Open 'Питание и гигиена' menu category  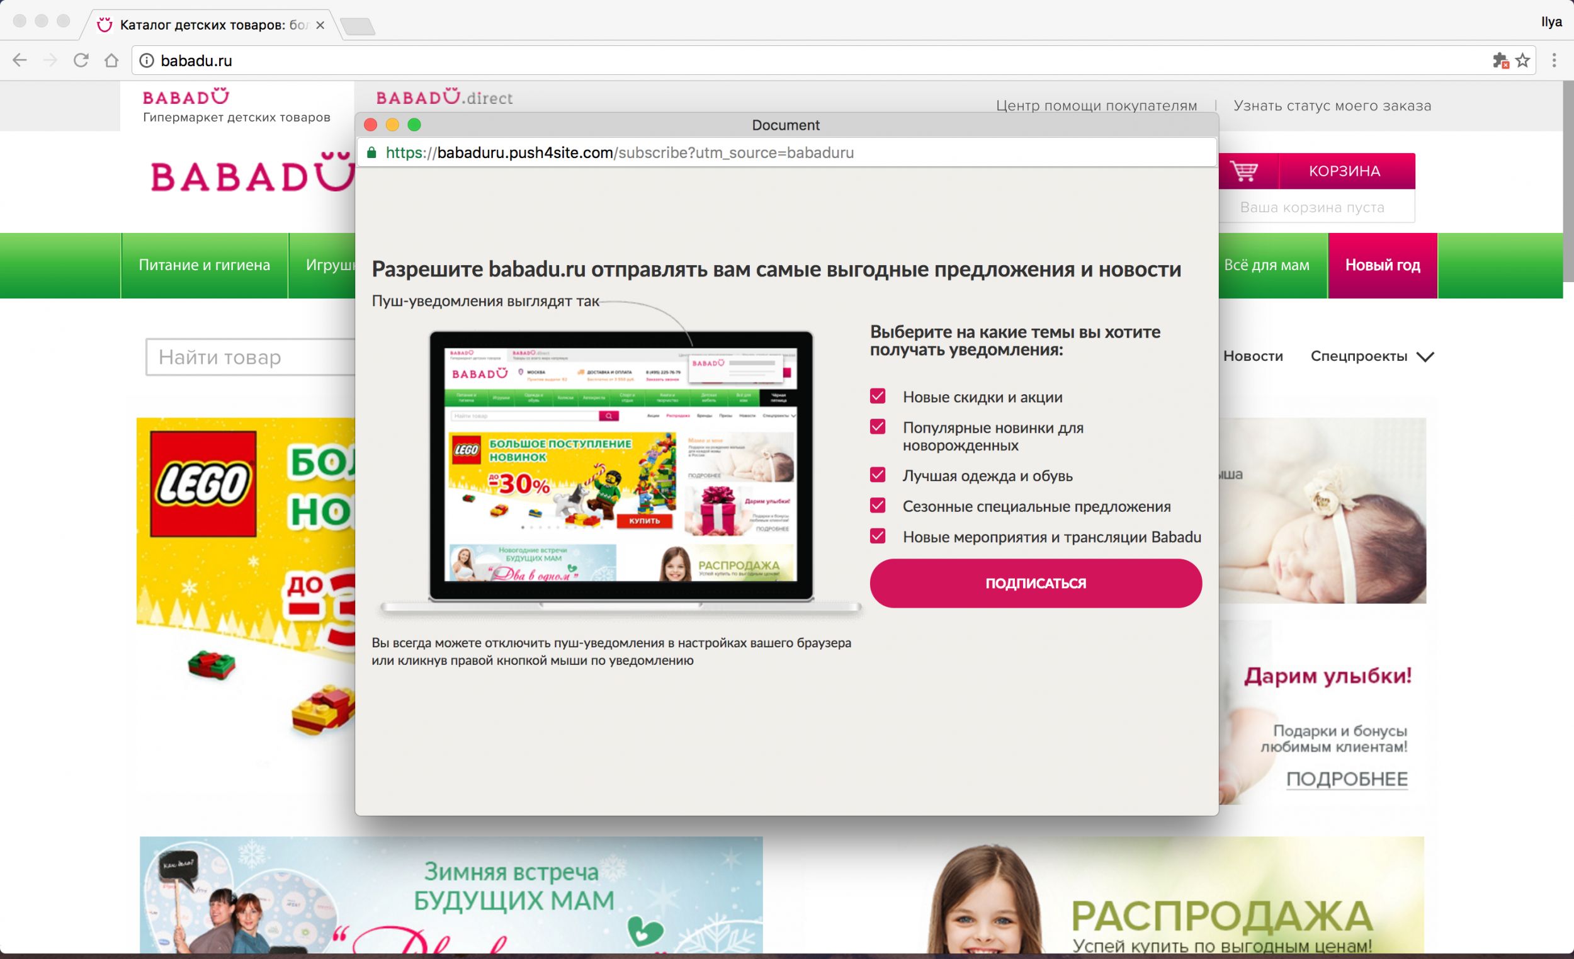[205, 265]
